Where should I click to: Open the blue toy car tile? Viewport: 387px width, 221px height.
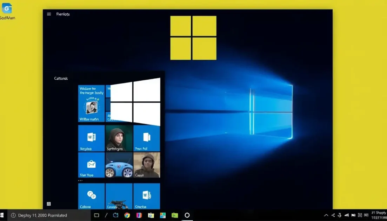119,165
